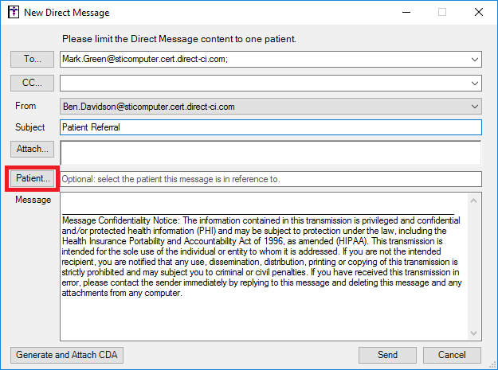Click the To address text field
Viewport: 498px width, 370px height.
[x=264, y=60]
